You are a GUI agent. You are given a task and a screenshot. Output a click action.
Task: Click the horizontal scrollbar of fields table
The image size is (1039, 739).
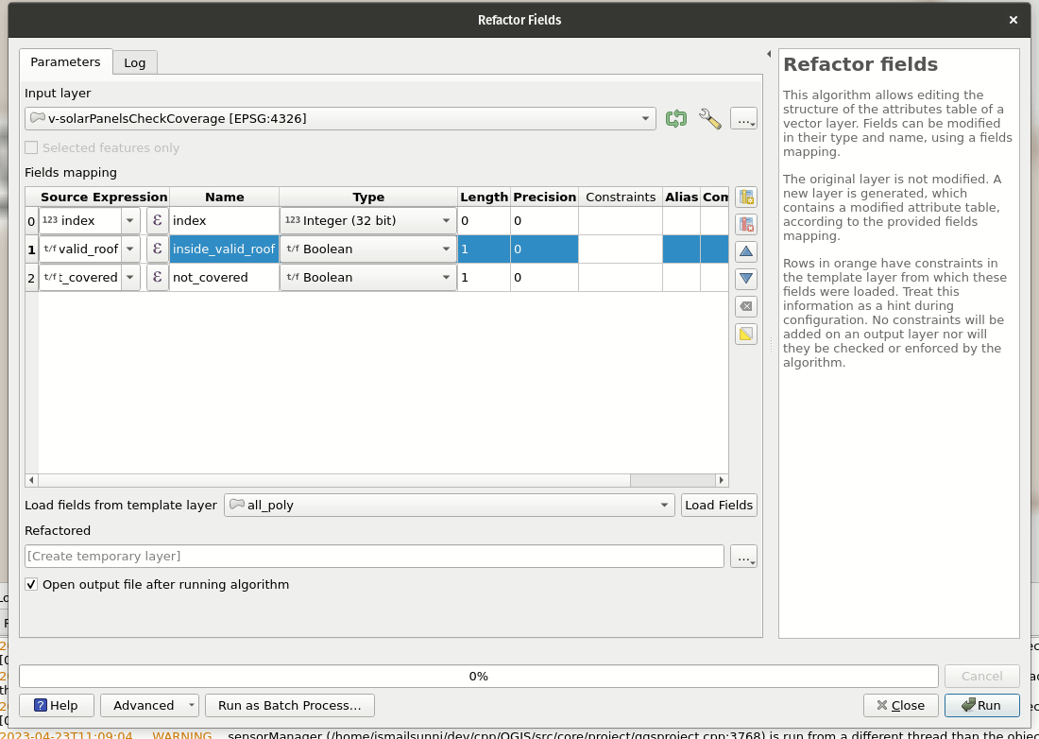pyautogui.click(x=376, y=480)
